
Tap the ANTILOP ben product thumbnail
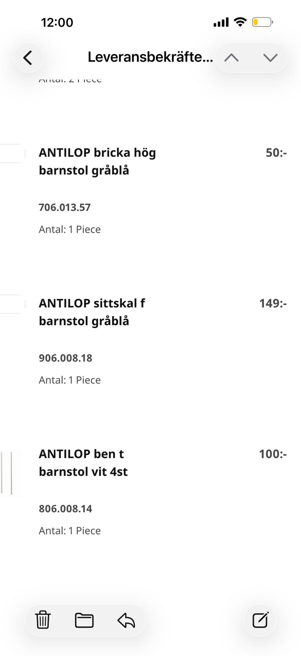[x=11, y=473]
